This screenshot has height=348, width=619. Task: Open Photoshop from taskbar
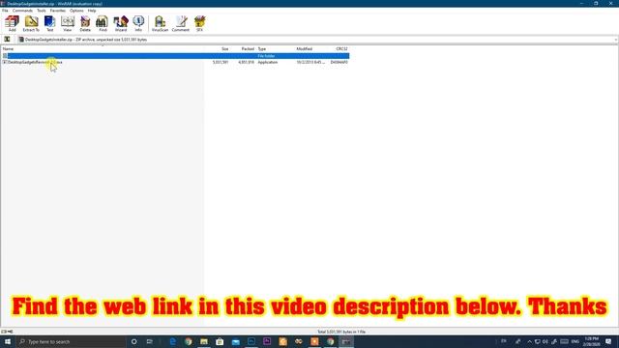[x=251, y=341]
